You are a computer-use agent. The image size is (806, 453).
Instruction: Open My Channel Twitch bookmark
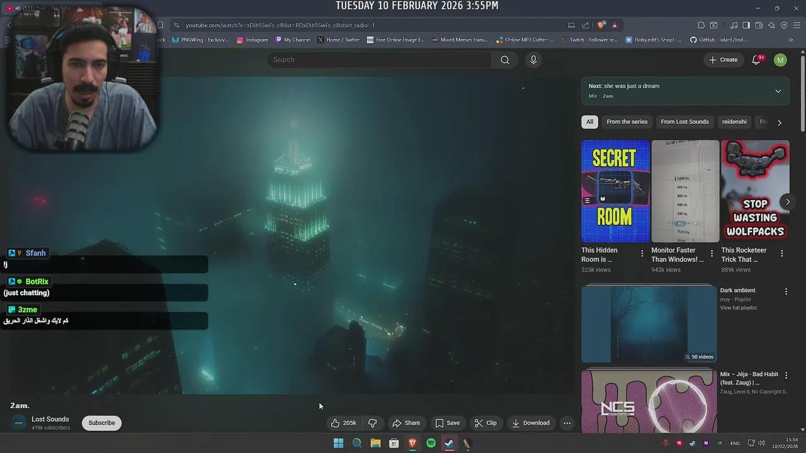coord(293,40)
